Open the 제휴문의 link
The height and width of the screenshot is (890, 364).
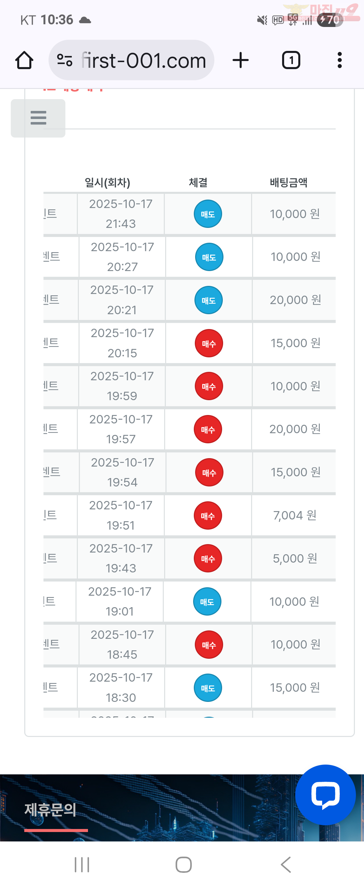click(51, 809)
